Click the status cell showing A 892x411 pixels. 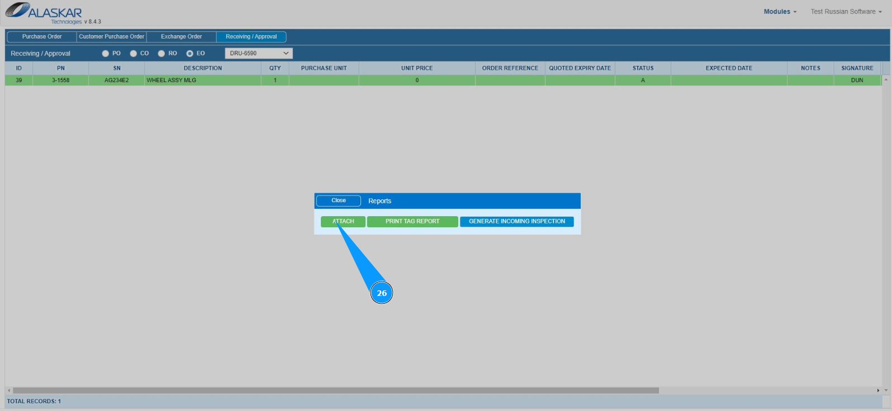point(643,80)
